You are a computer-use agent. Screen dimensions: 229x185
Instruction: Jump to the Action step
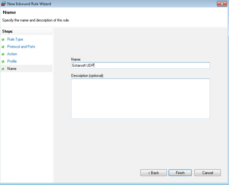12,54
